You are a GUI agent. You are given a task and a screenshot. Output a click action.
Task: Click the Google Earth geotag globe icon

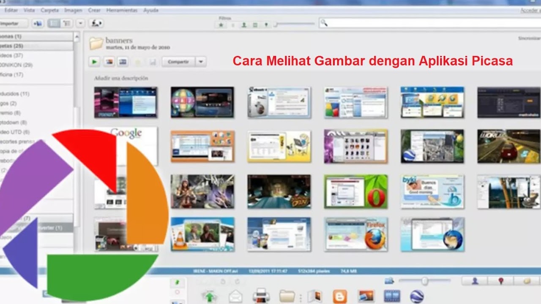pos(417,296)
